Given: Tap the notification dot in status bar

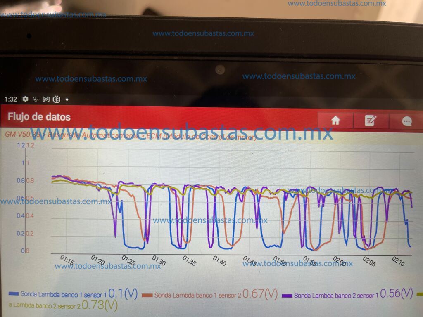Looking at the screenshot, I should tap(67, 99).
